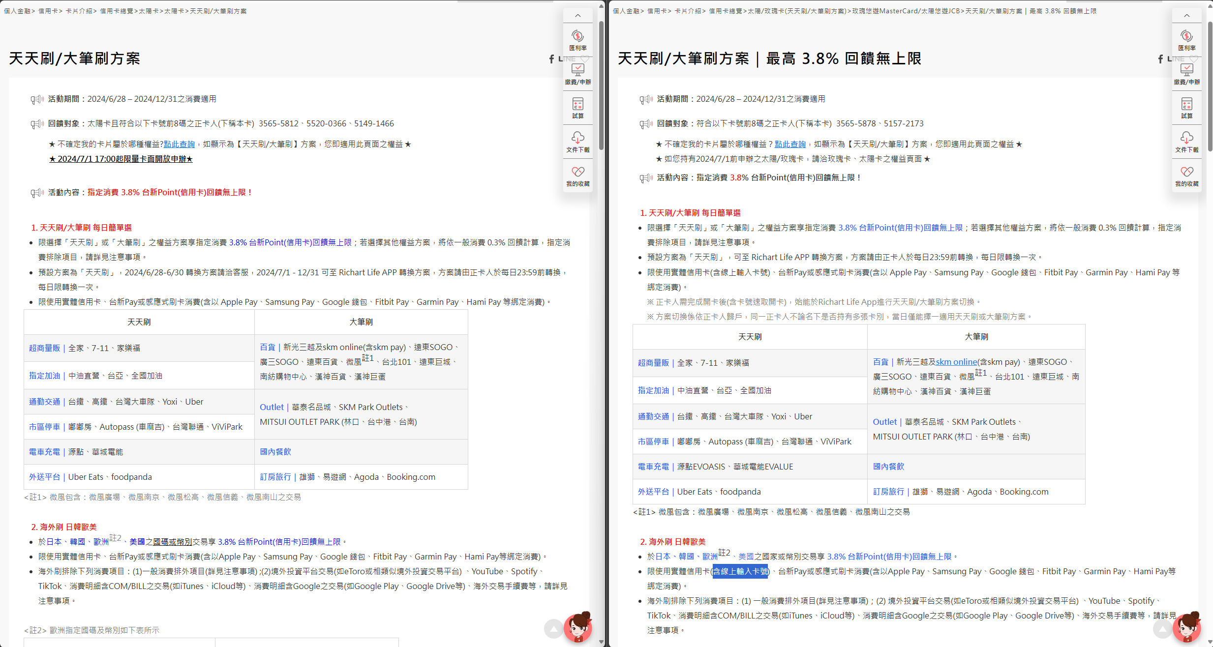Click 卡片介紹 breadcrumb in left window
The width and height of the screenshot is (1213, 647).
(x=79, y=11)
